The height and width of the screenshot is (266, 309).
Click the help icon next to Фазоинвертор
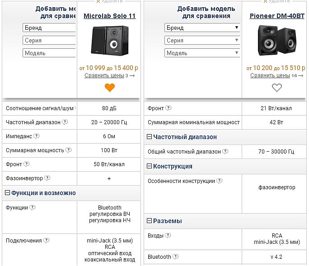[x=47, y=178]
